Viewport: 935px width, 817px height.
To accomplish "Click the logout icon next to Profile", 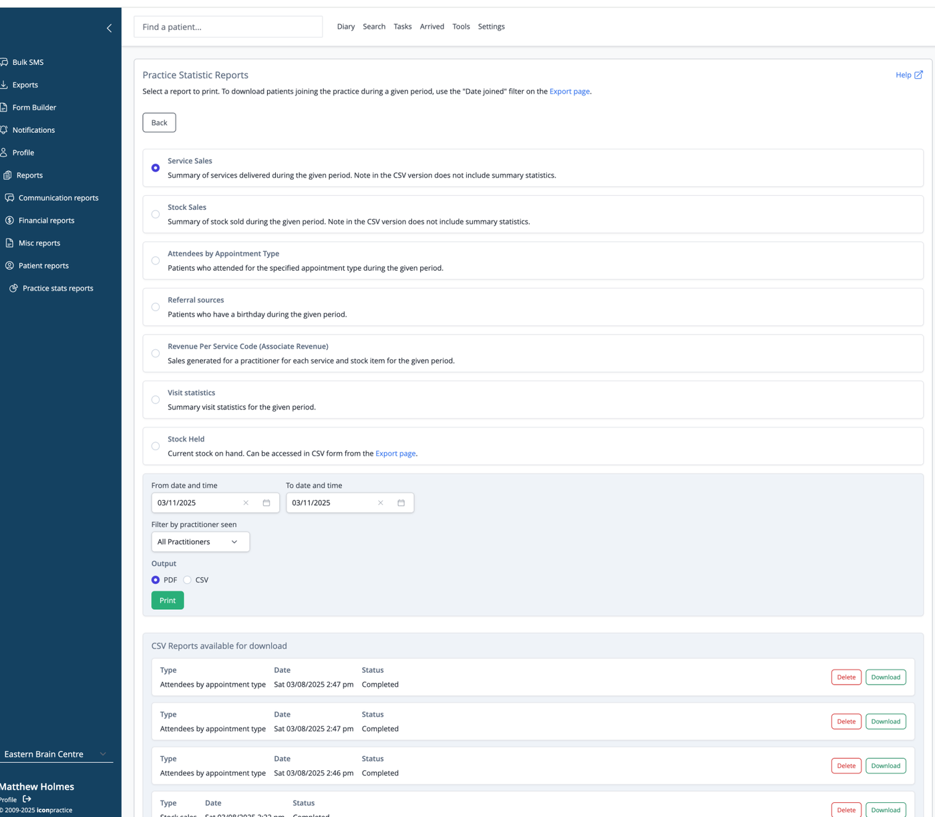I will click(x=27, y=799).
